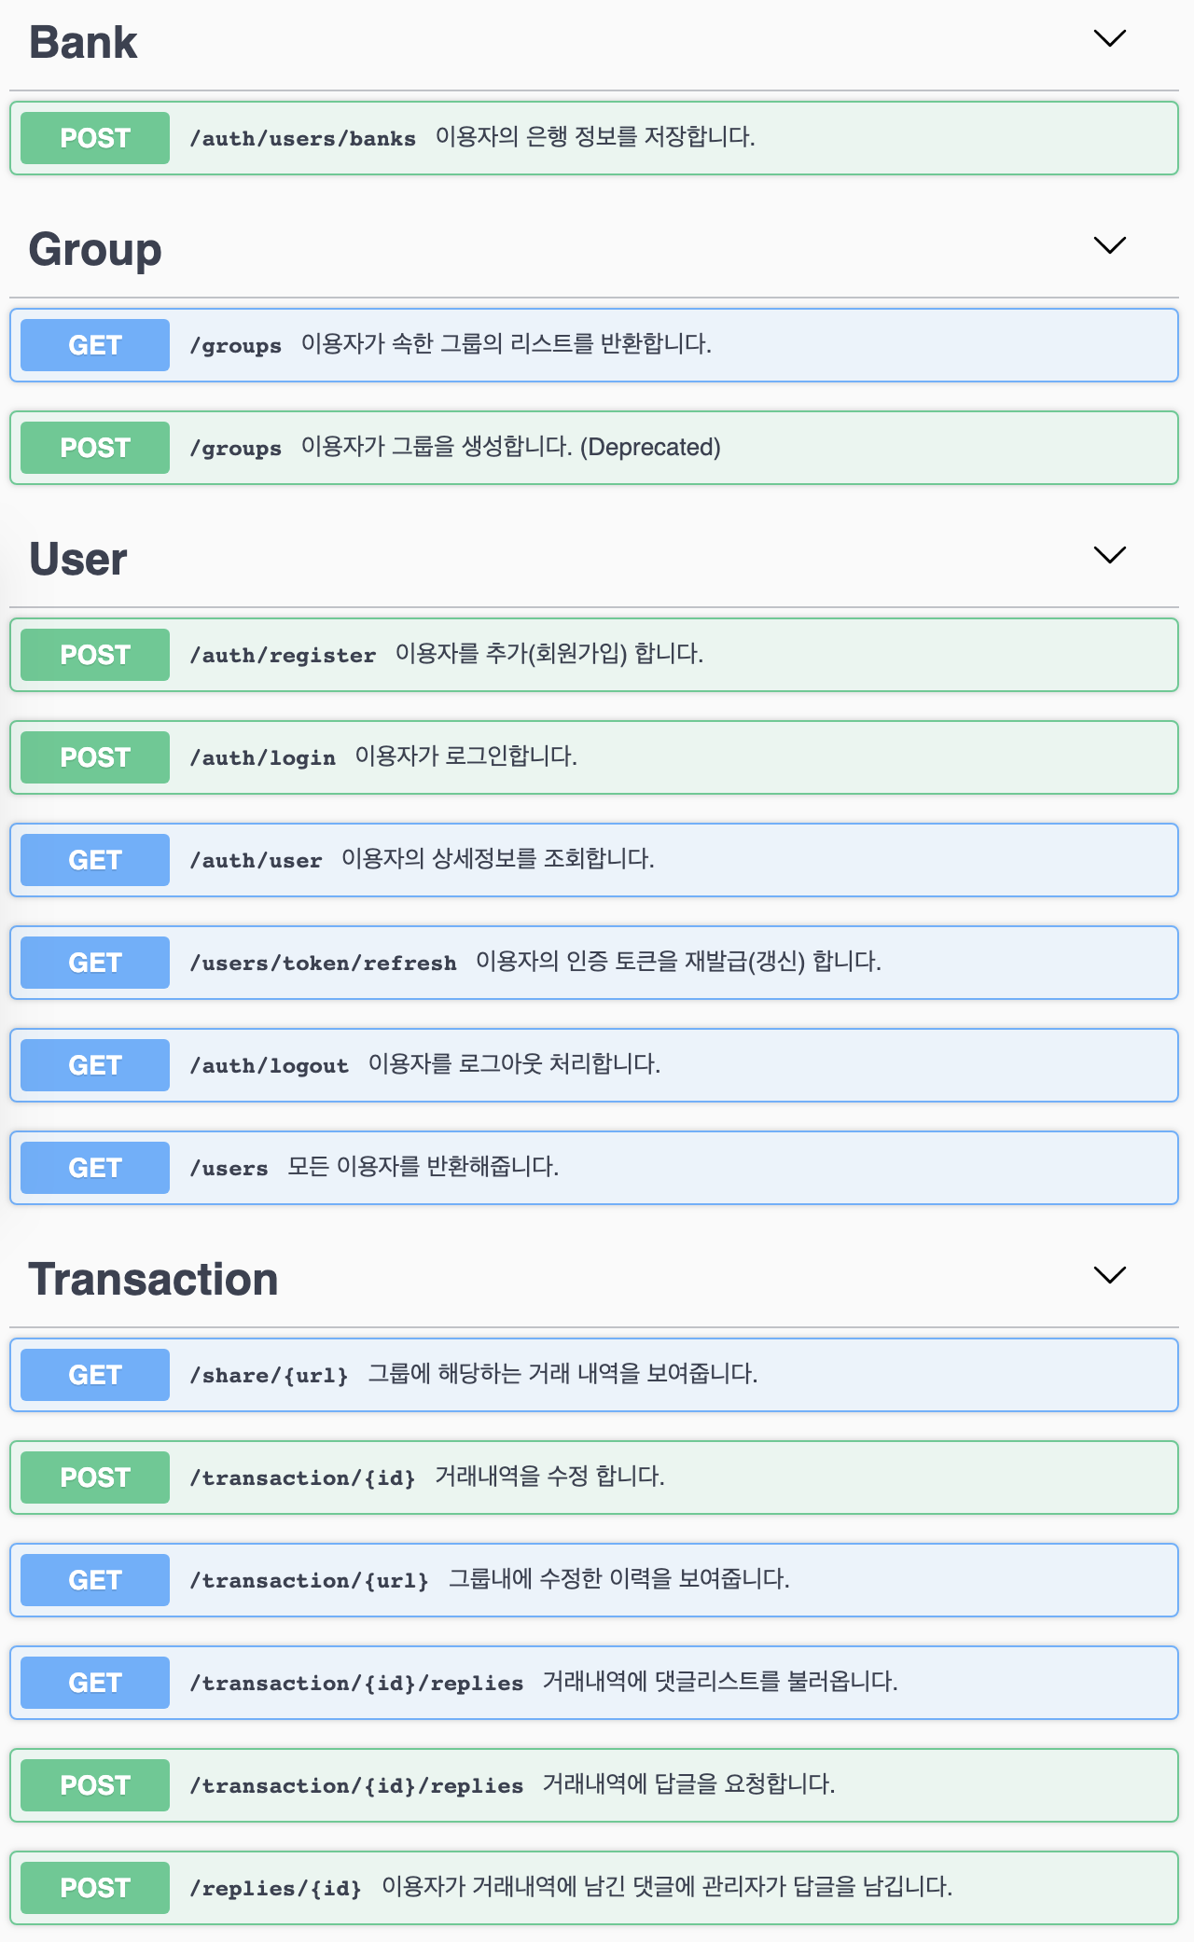The width and height of the screenshot is (1194, 1942).
Task: Collapse the Transaction section chevron
Action: [x=1109, y=1275]
